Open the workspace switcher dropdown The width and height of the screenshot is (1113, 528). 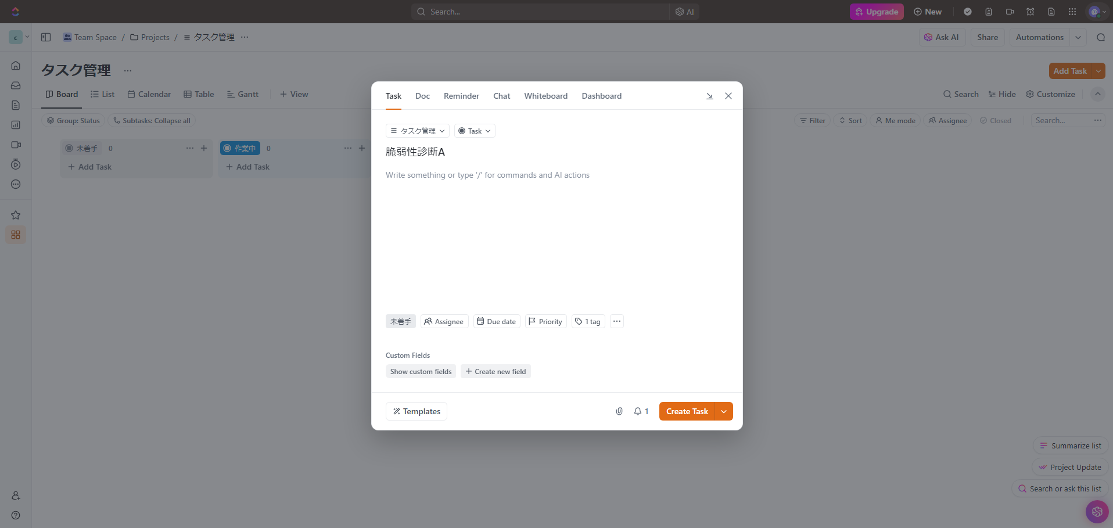point(19,37)
